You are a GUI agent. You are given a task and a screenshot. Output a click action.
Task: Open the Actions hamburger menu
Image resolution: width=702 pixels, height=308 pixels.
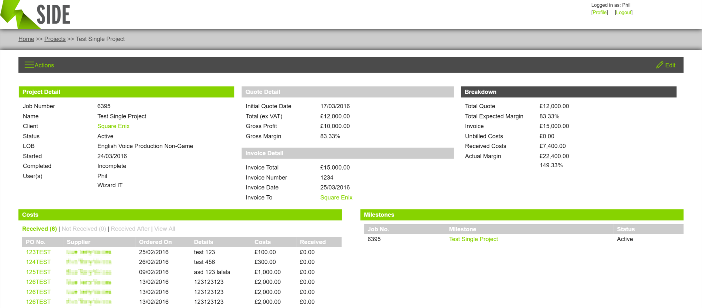(39, 65)
